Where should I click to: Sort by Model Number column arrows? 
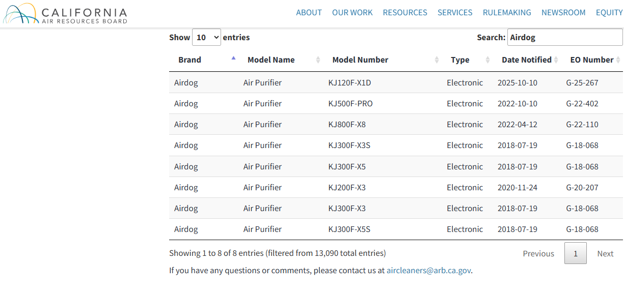coord(437,60)
